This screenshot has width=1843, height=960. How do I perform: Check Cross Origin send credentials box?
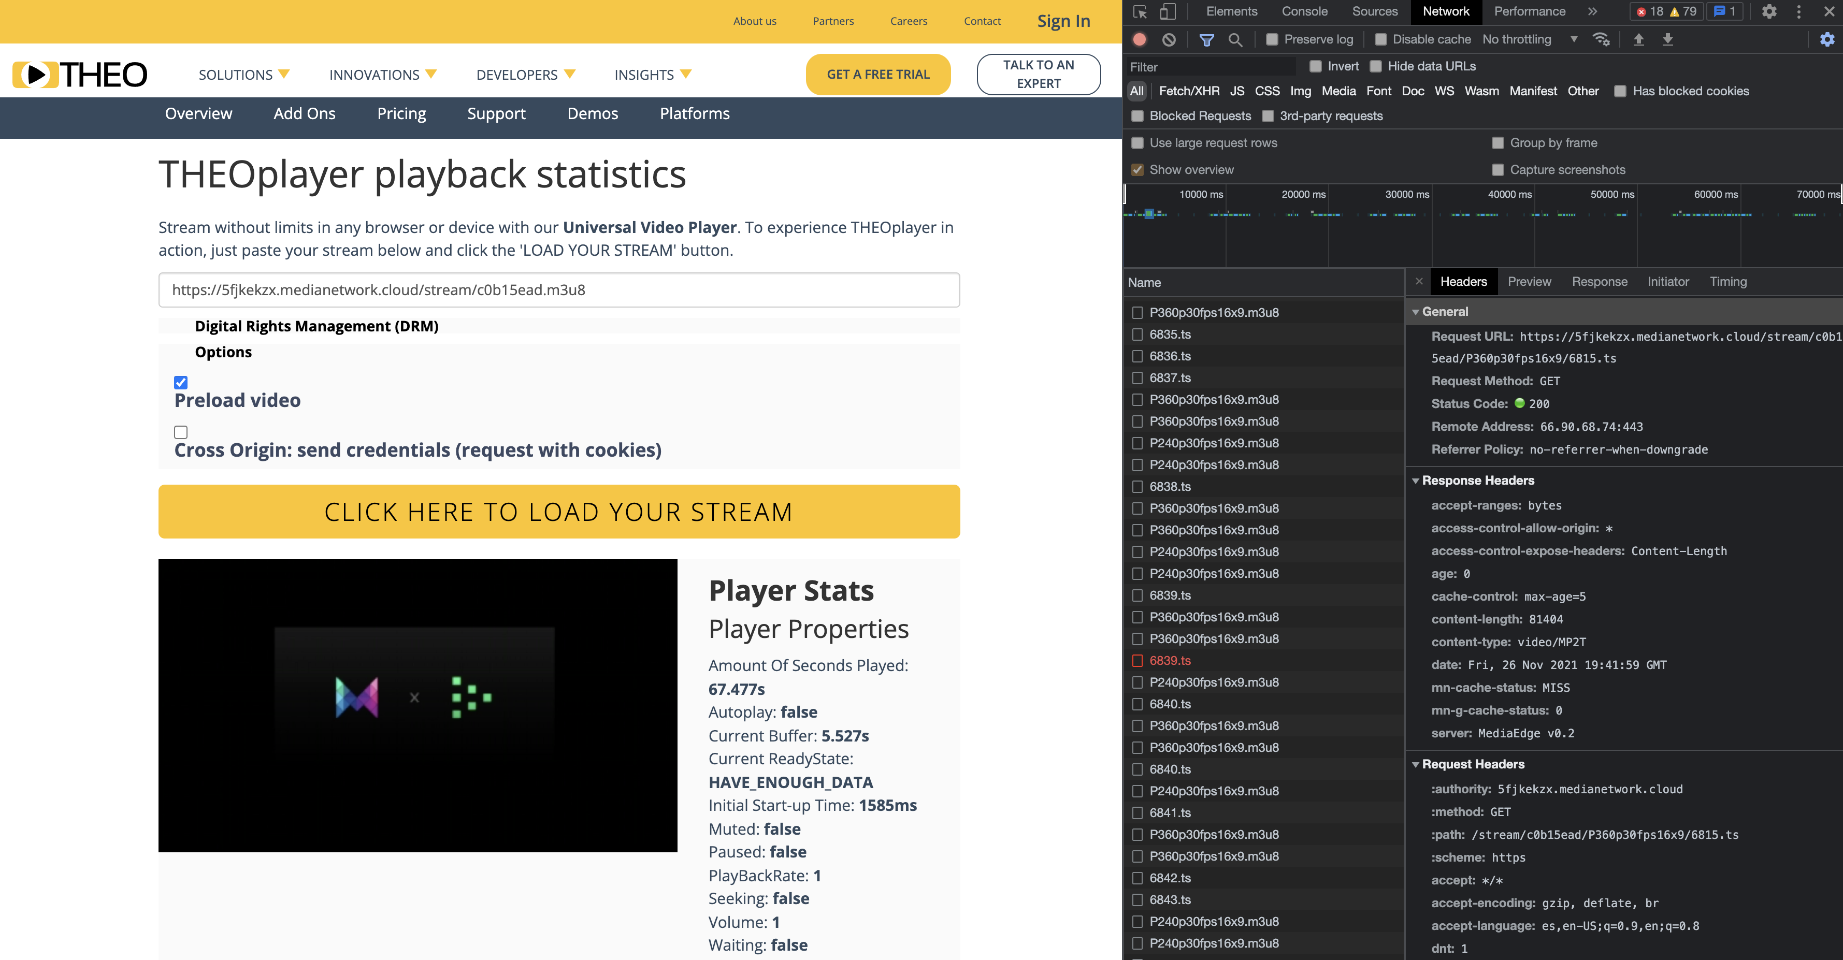point(181,432)
